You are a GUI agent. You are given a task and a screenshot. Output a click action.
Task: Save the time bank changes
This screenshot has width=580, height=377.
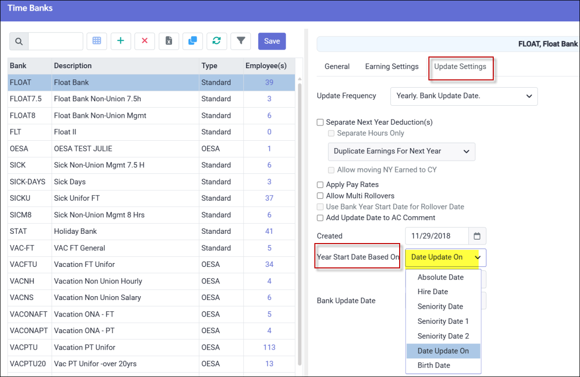tap(272, 41)
